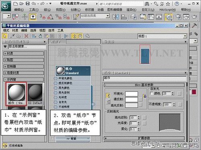
Task: Click the 漫反射 white color swatch
Action: coord(131,99)
